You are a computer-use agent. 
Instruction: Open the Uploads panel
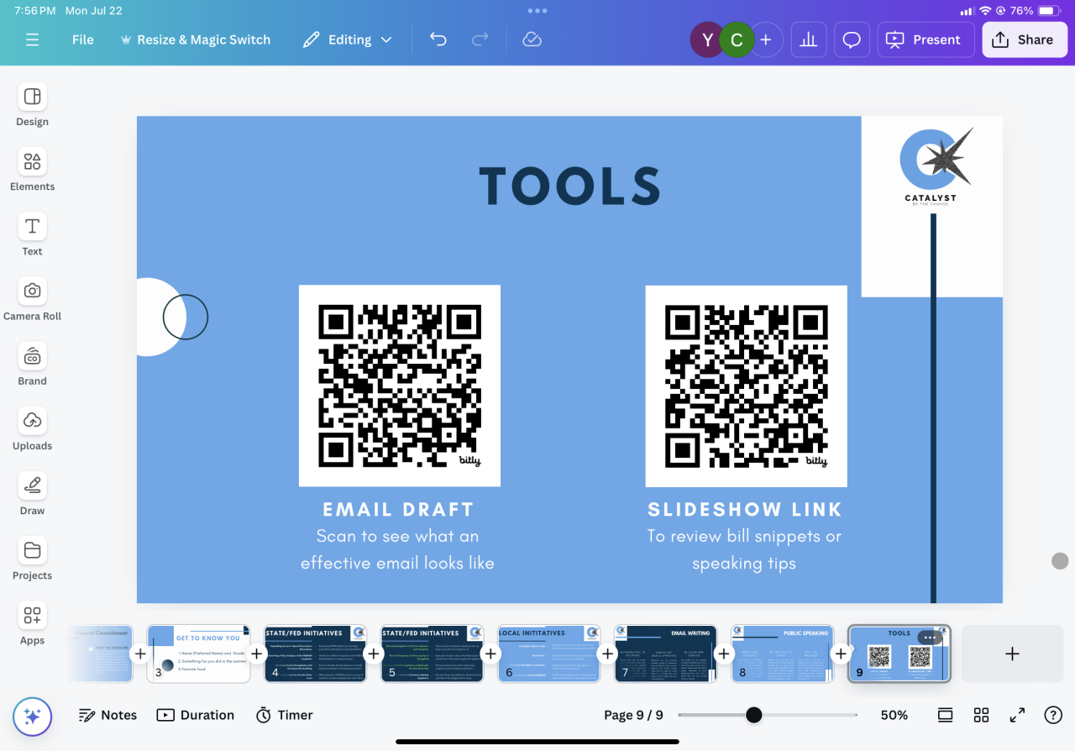click(x=32, y=429)
